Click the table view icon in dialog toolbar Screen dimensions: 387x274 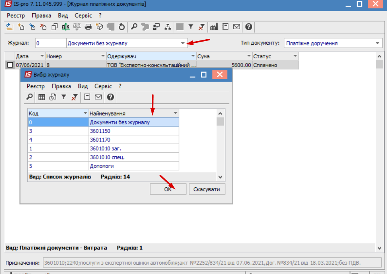pyautogui.click(x=41, y=97)
